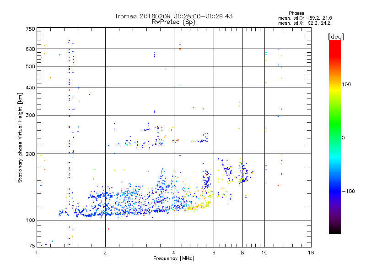Click the 'RwPretec (8p)' subtitle
The width and height of the screenshot is (366, 275).
[173, 22]
